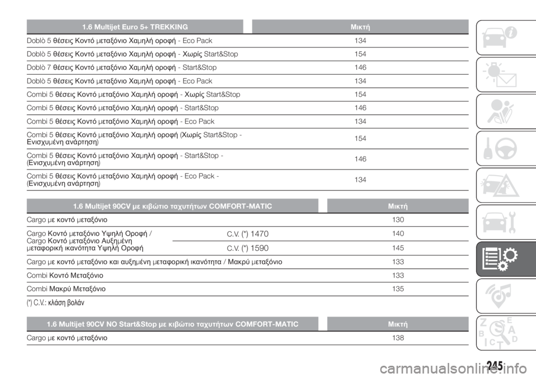Select Combi 5 θέσεις row ending in Start&Stop valued 146
This screenshot has width=536, height=378.
point(247,108)
